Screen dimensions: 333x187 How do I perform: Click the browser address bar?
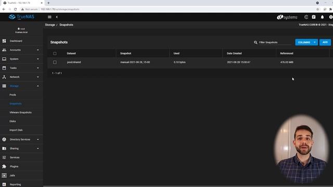165,9
